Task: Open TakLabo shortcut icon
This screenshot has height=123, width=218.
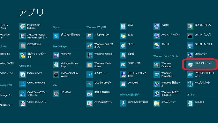Action: (190, 103)
